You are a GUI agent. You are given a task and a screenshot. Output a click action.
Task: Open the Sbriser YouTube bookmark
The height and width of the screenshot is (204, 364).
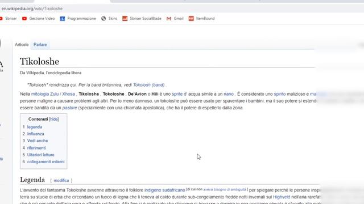click(9, 19)
